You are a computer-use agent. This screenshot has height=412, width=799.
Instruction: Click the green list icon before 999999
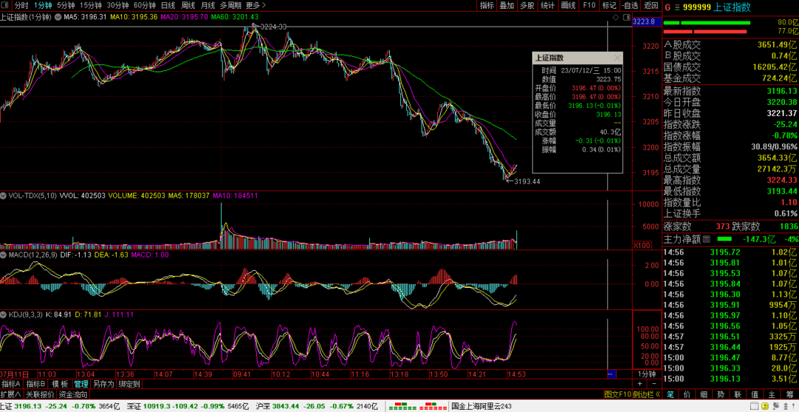(677, 7)
